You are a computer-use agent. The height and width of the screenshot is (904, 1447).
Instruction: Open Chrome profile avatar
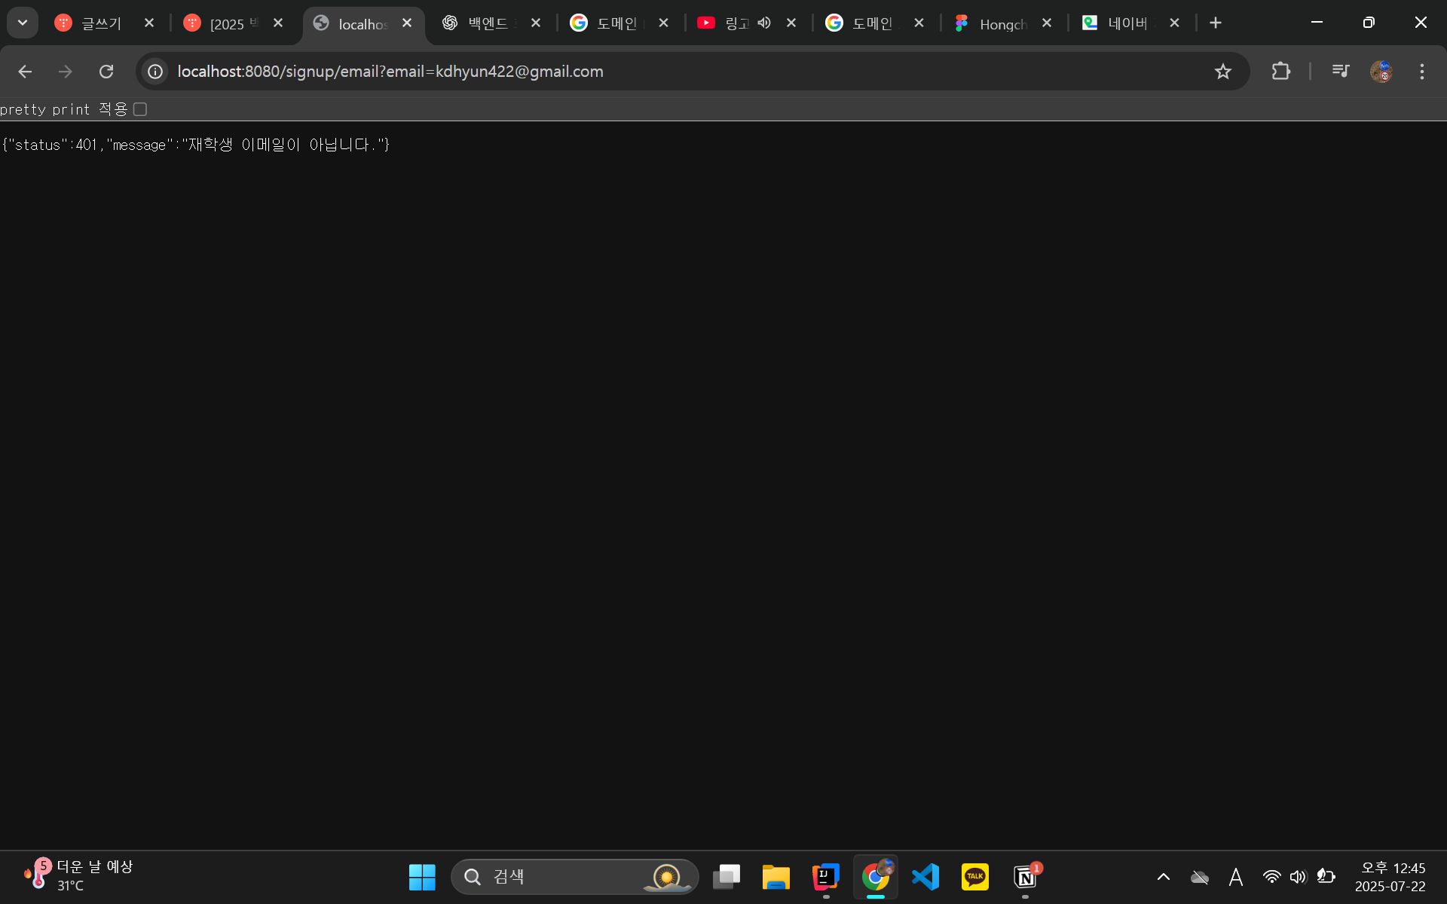point(1381,72)
